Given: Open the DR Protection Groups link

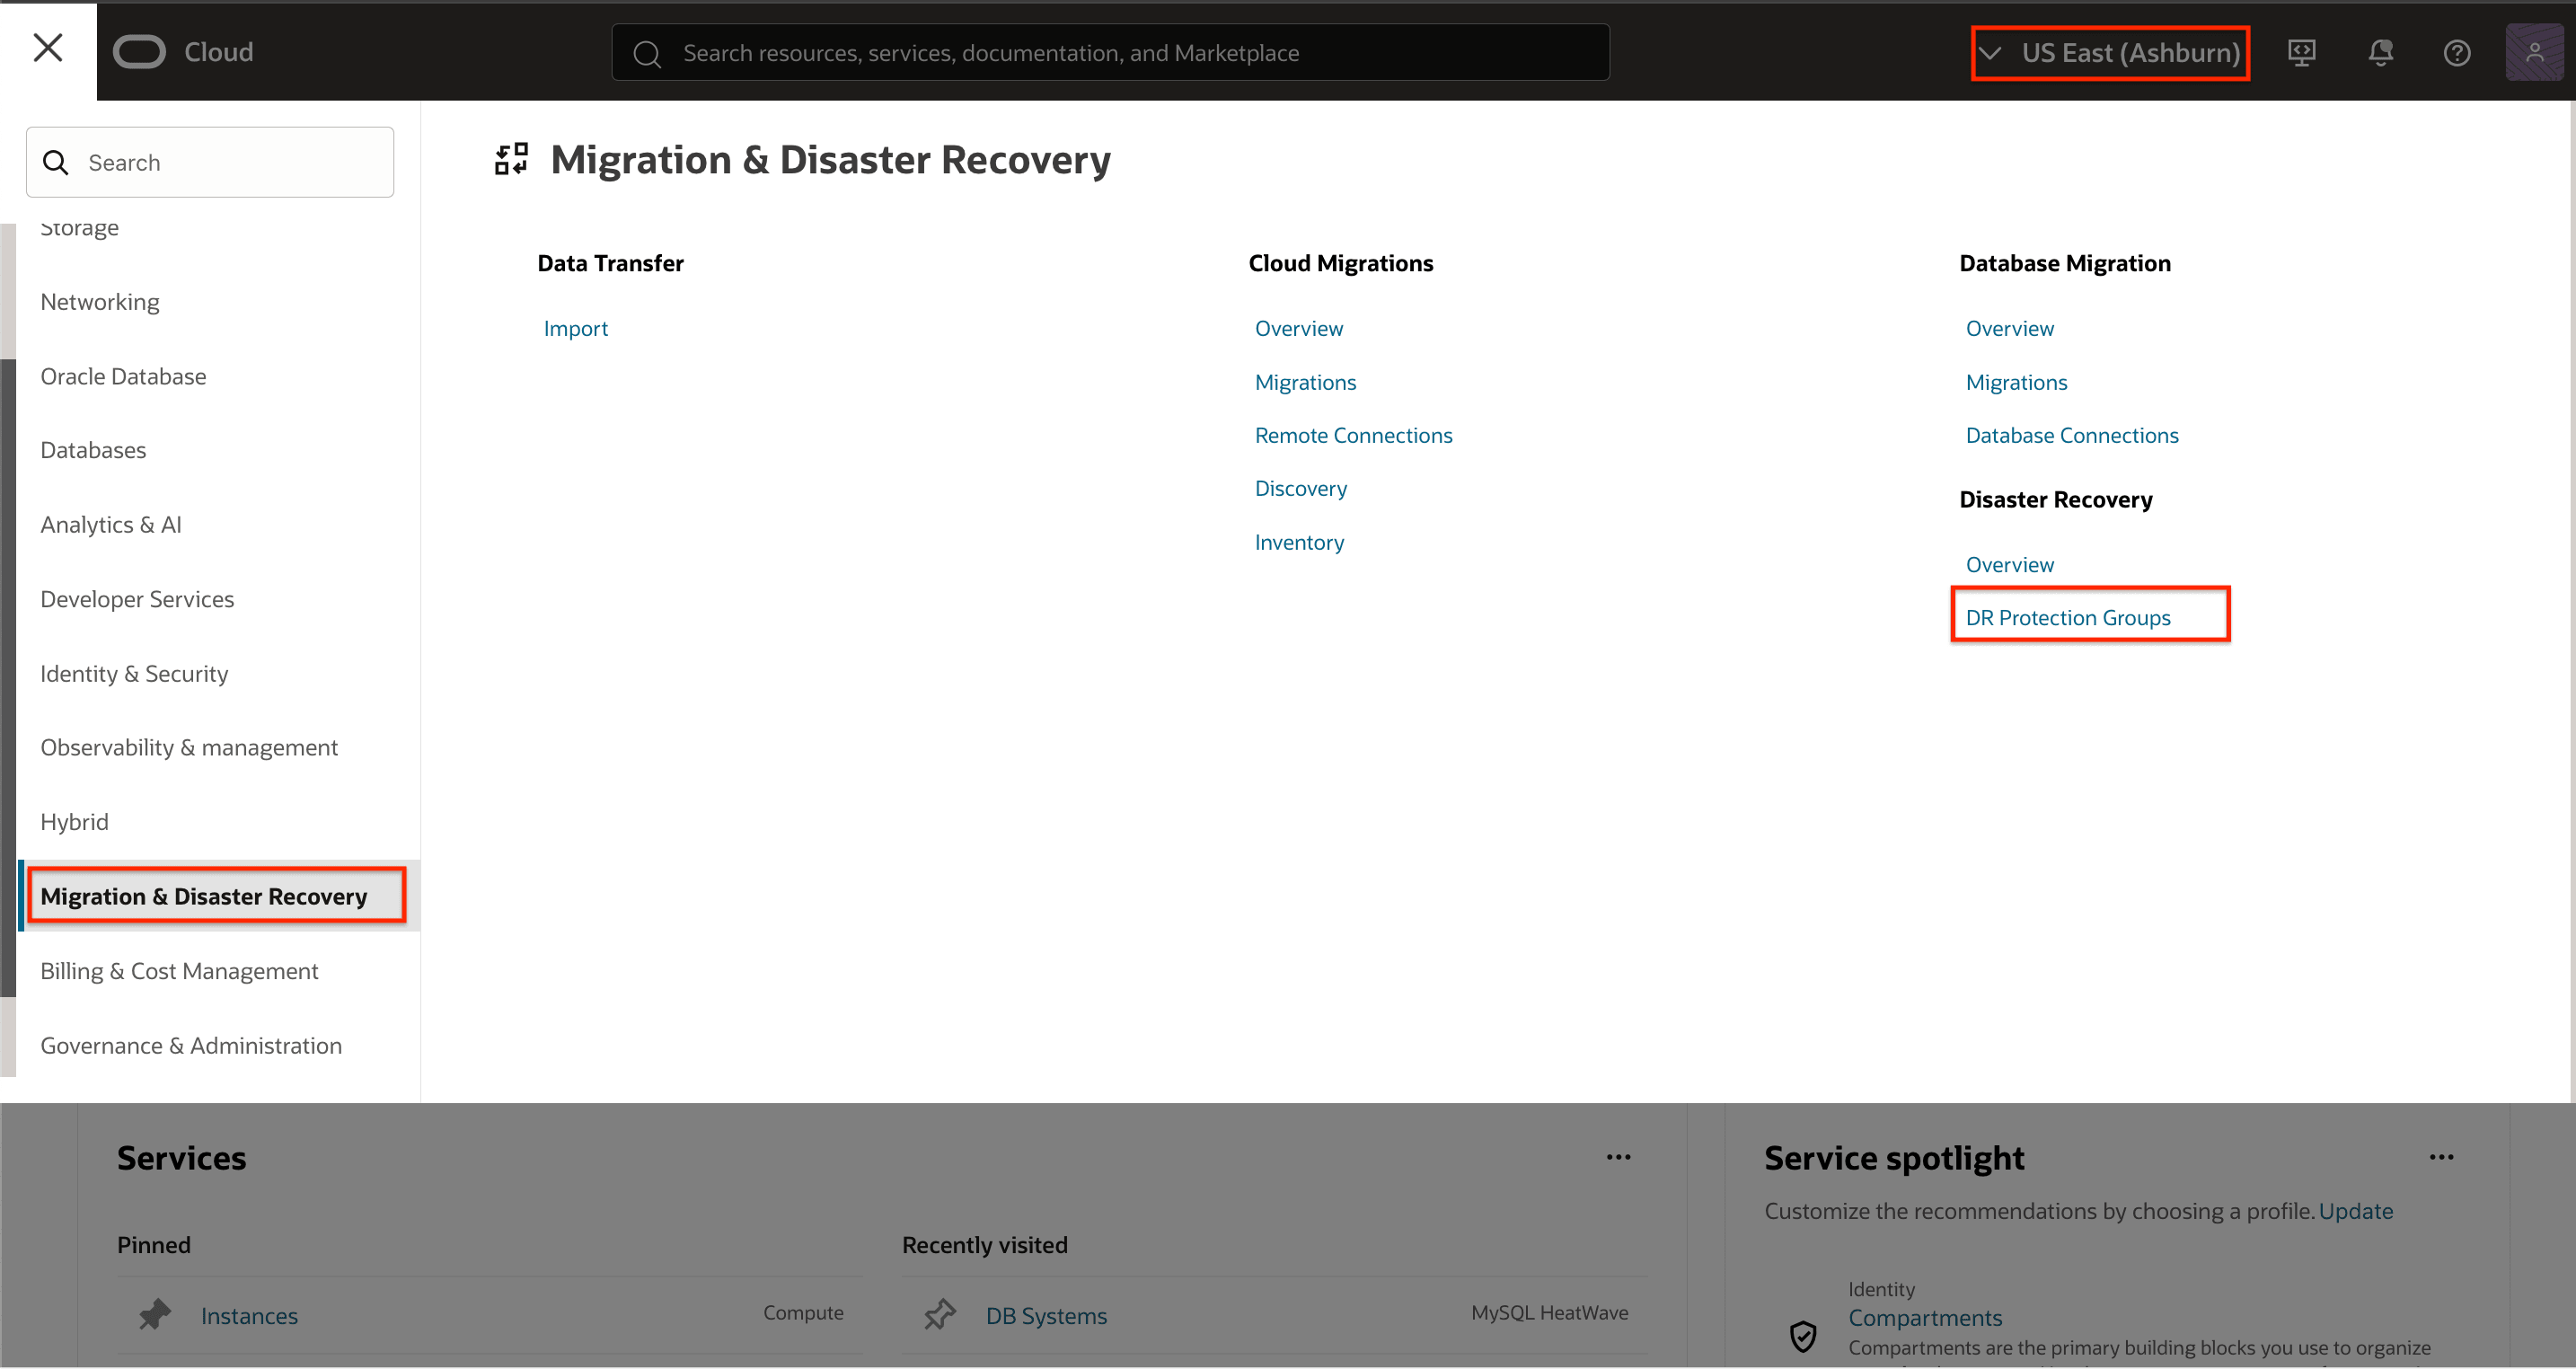Looking at the screenshot, I should (2067, 617).
